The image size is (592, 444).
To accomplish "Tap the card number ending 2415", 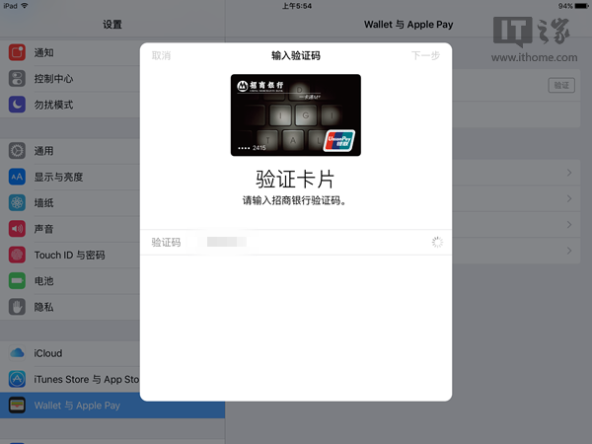I will (x=252, y=148).
